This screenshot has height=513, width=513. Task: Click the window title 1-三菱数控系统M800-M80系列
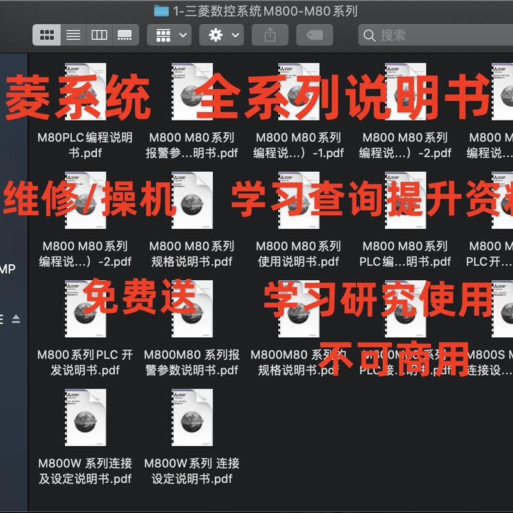tap(265, 11)
